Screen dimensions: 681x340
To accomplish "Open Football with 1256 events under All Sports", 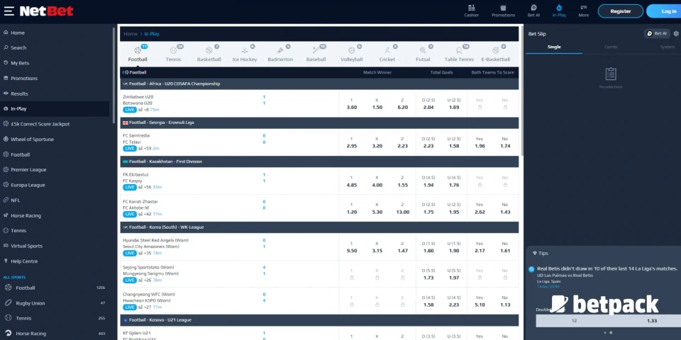I will tap(55, 288).
